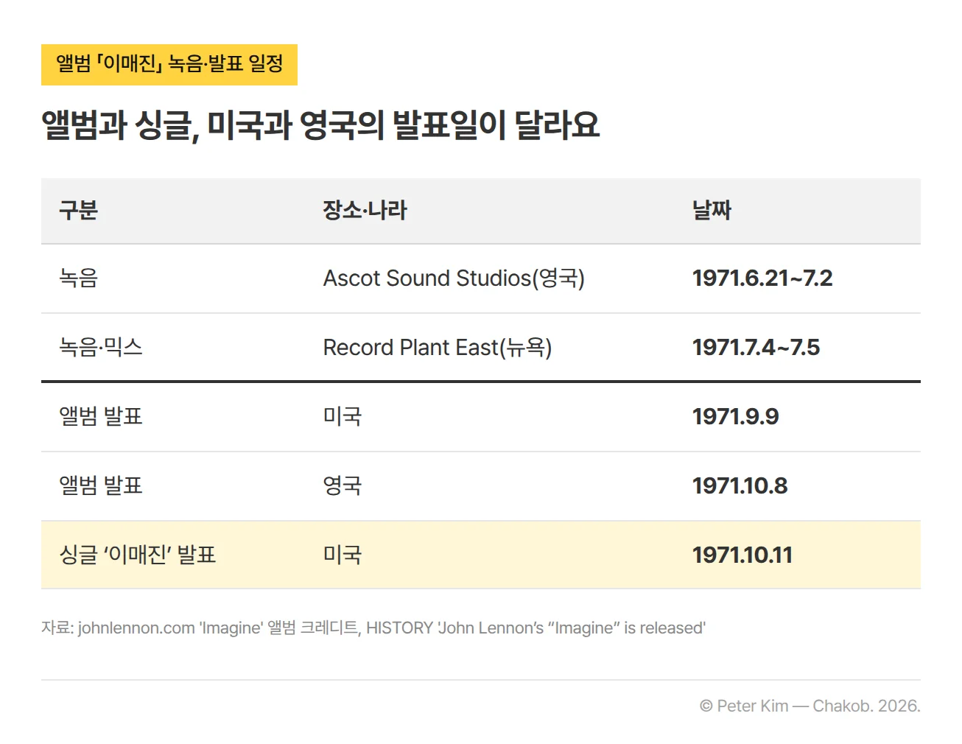Select the date "1971.10.11"
The width and height of the screenshot is (962, 744).
742,555
